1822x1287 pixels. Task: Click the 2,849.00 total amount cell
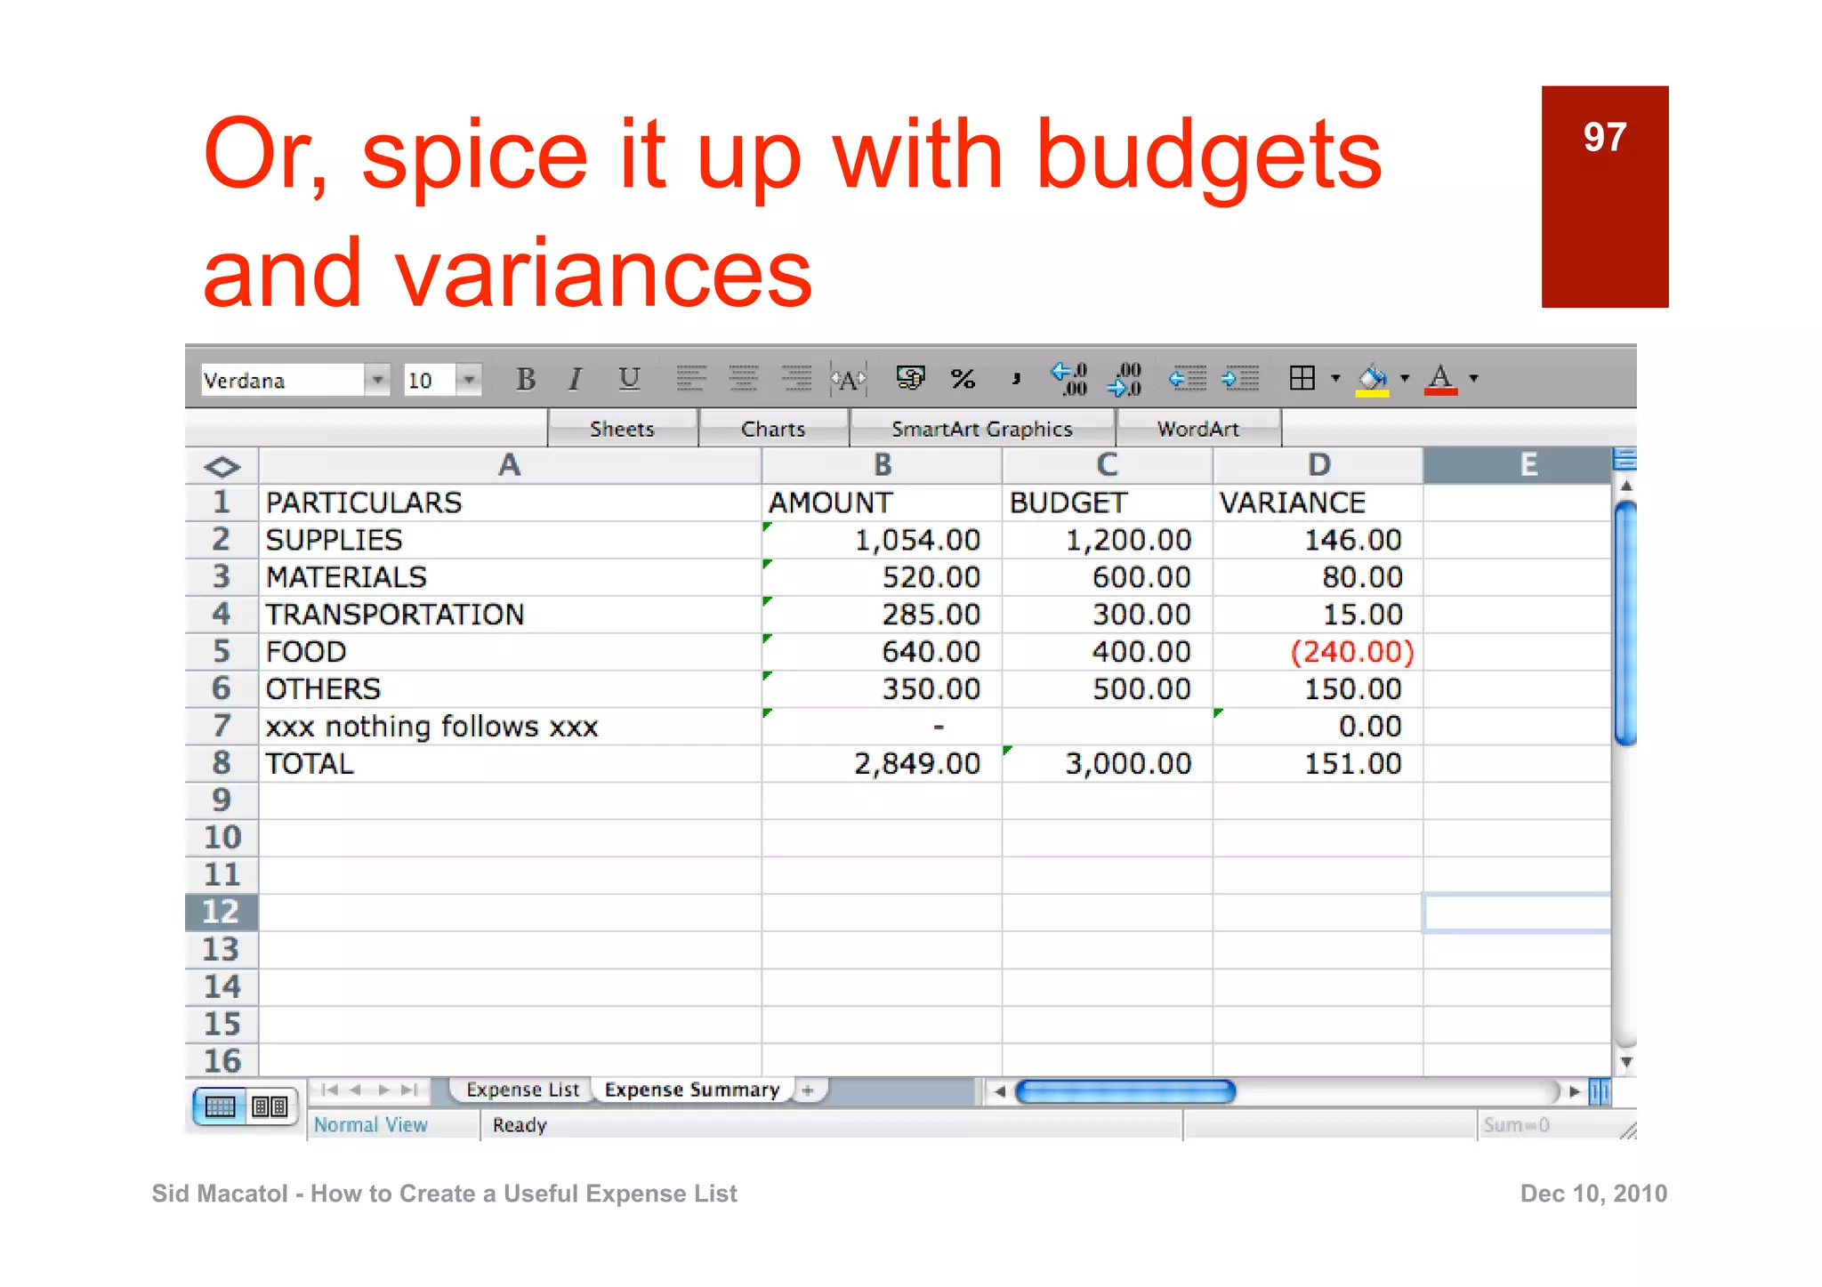click(x=882, y=763)
